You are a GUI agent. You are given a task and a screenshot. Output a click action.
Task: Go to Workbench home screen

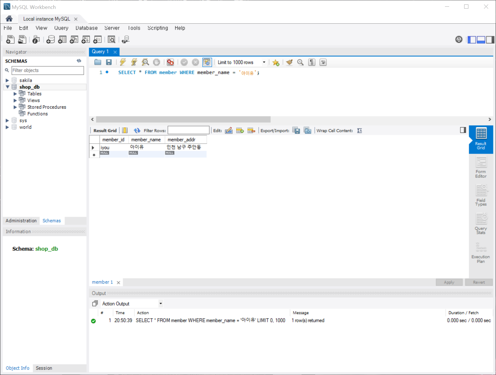tap(9, 19)
